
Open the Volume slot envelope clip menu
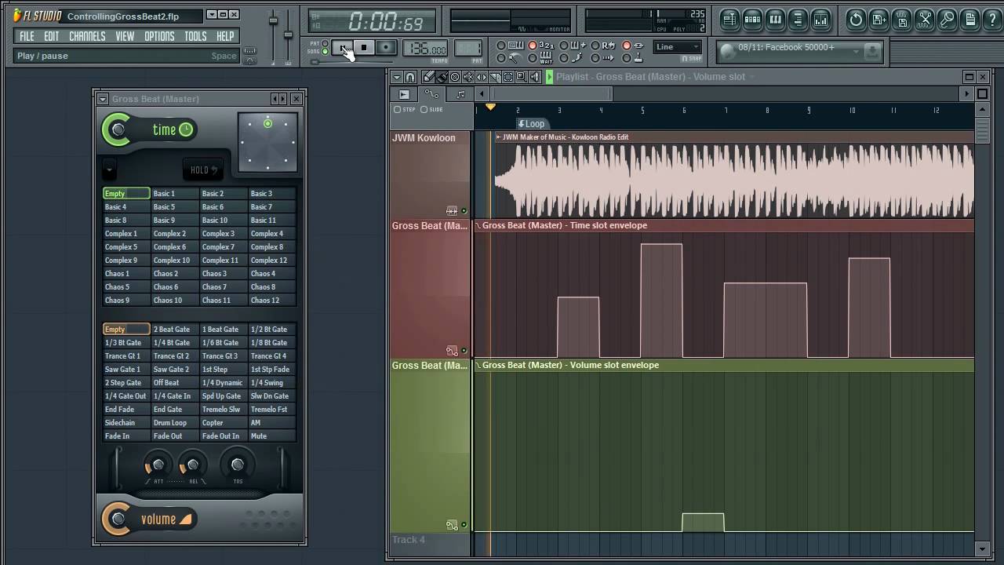coord(478,365)
